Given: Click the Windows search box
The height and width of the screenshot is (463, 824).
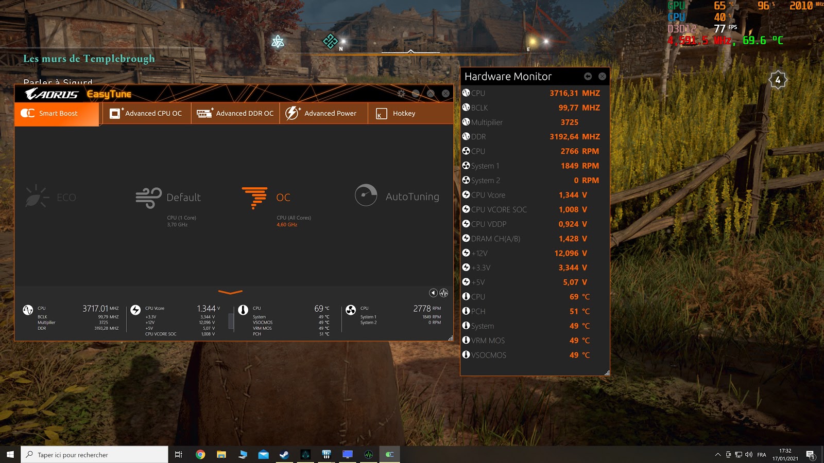Looking at the screenshot, I should (95, 454).
